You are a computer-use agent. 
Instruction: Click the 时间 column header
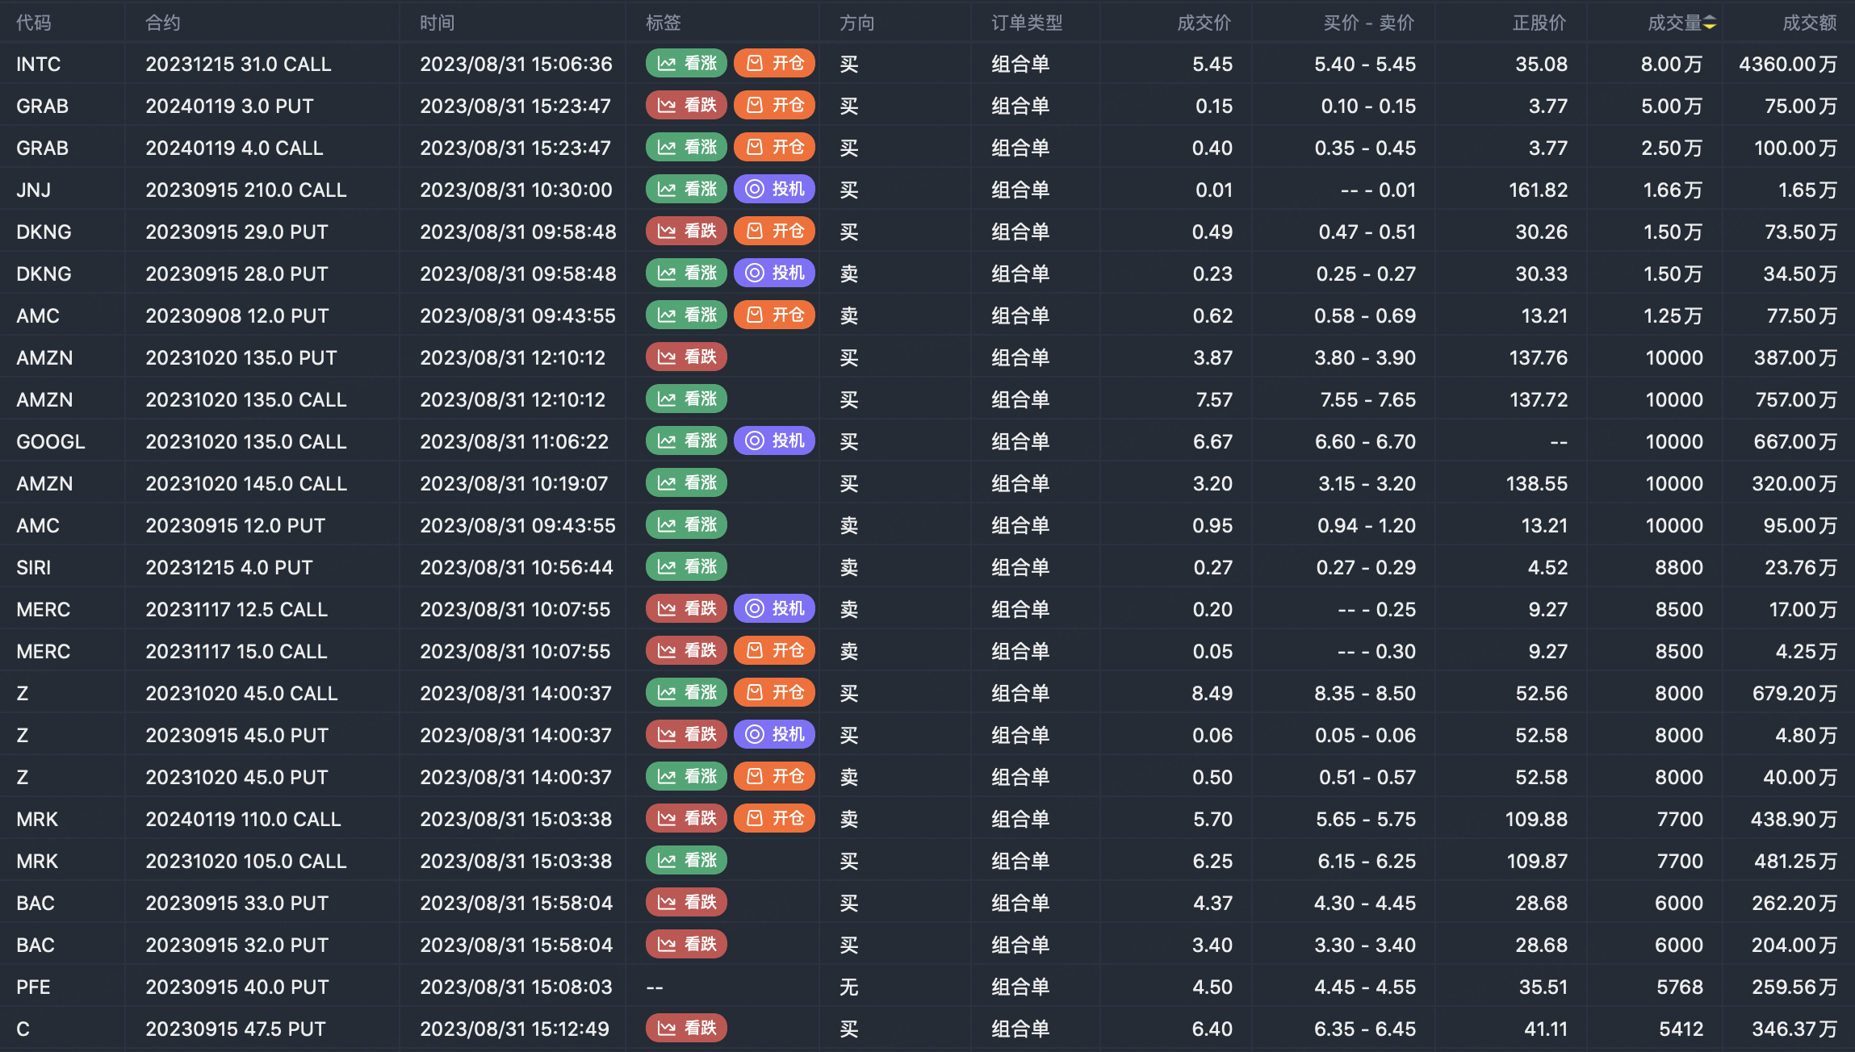tap(437, 23)
